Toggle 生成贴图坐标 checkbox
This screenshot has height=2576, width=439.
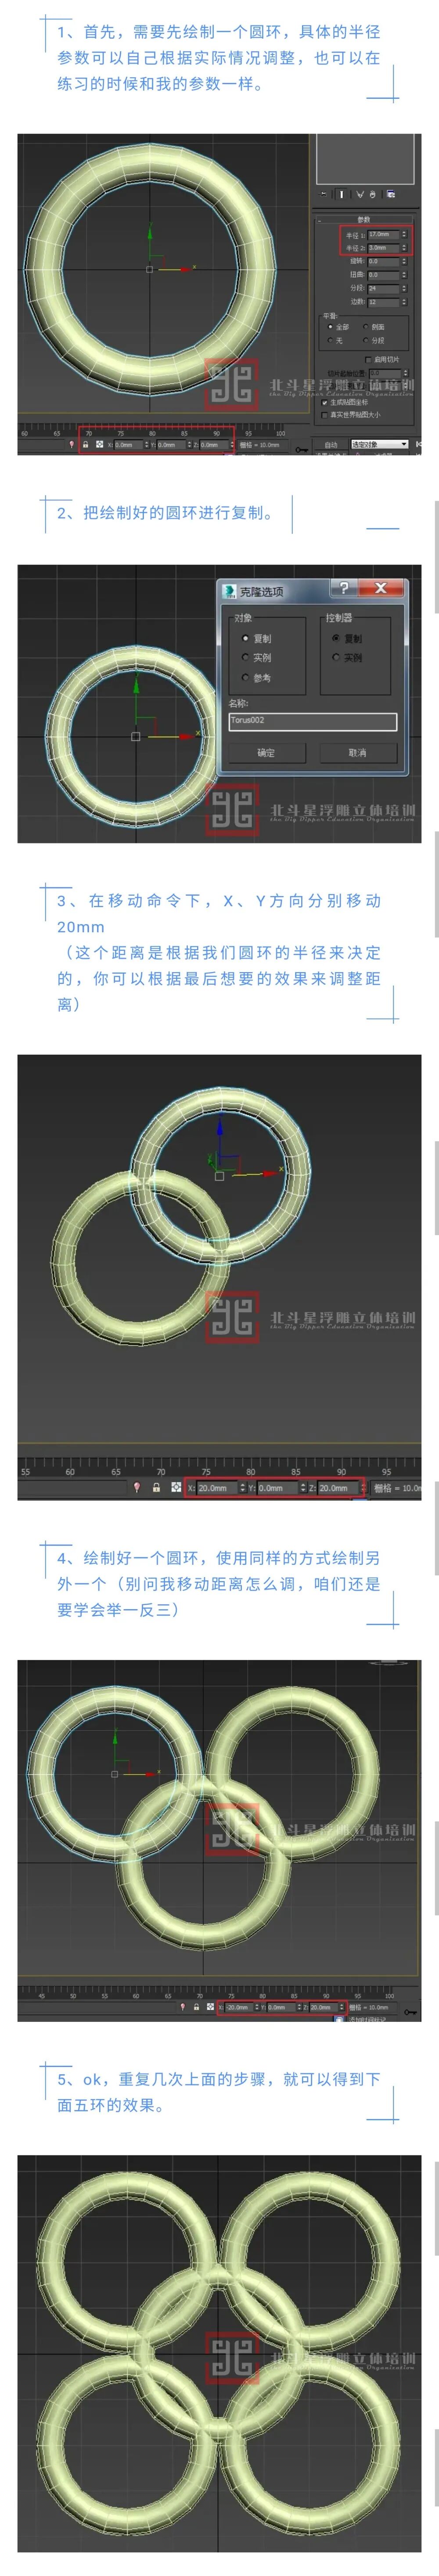click(x=324, y=403)
